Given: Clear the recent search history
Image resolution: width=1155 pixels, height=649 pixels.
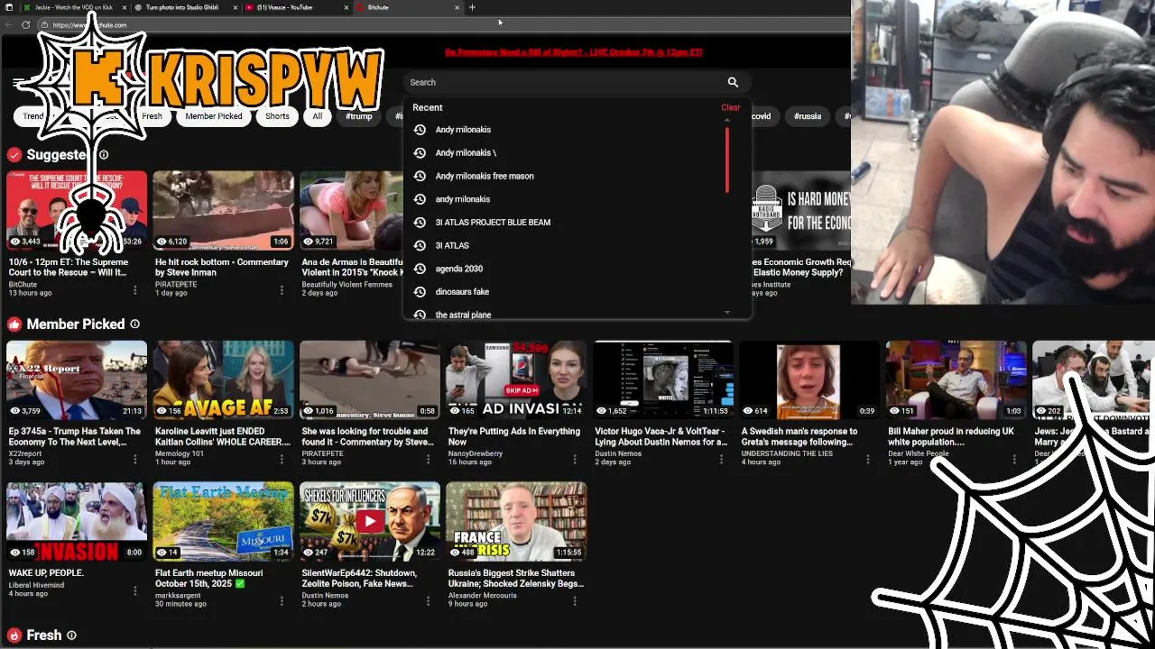Looking at the screenshot, I should coord(731,107).
